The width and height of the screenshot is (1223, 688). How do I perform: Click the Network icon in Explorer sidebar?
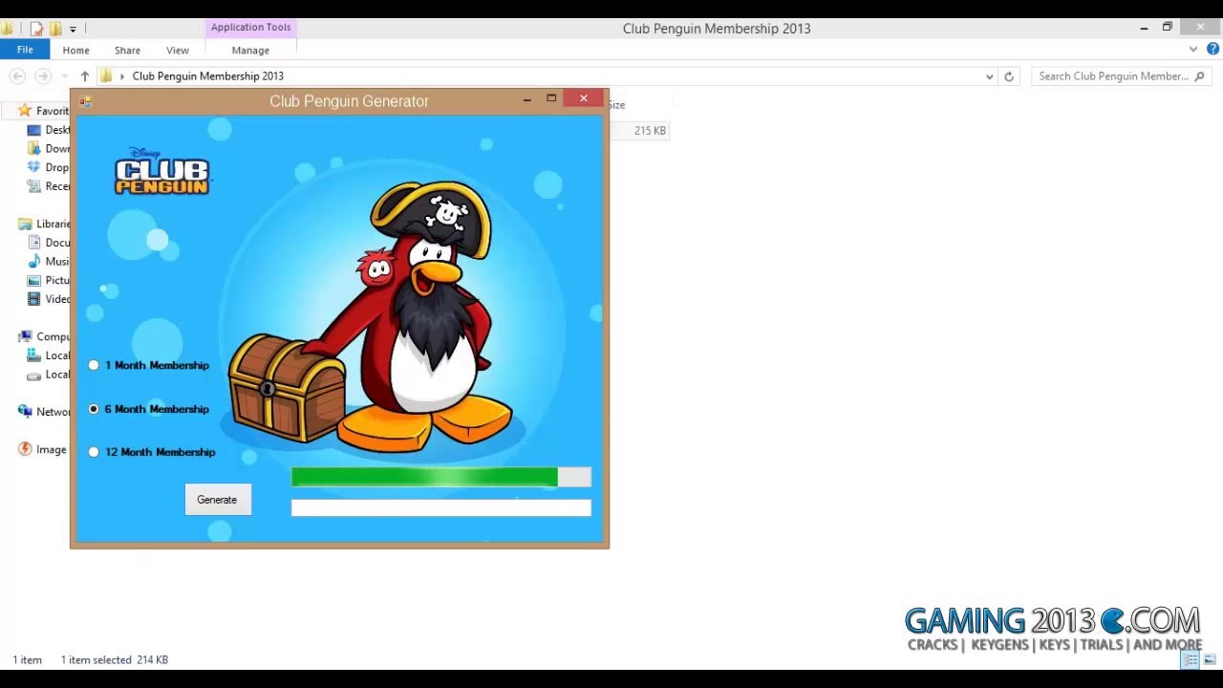tap(25, 412)
